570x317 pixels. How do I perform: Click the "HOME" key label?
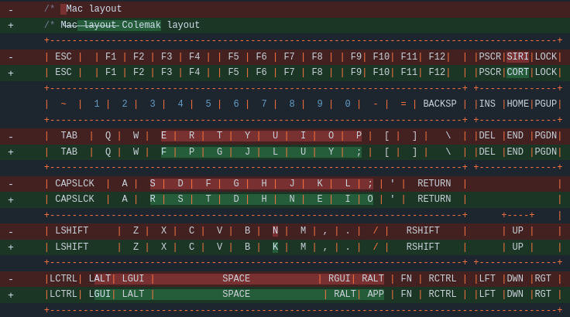tap(517, 104)
